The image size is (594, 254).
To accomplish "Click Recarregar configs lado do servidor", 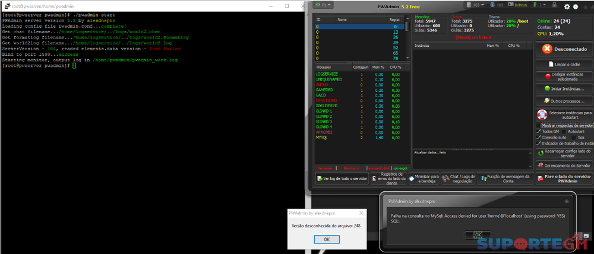I will pos(564,153).
